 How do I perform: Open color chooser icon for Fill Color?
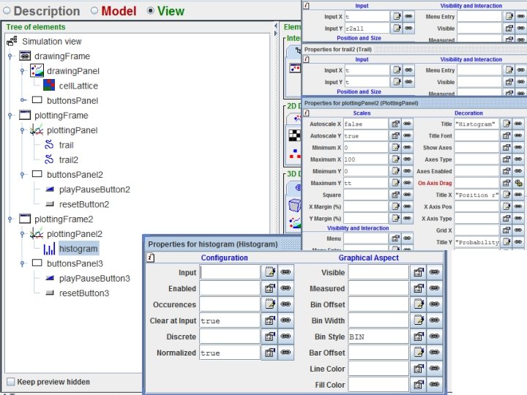(419, 385)
